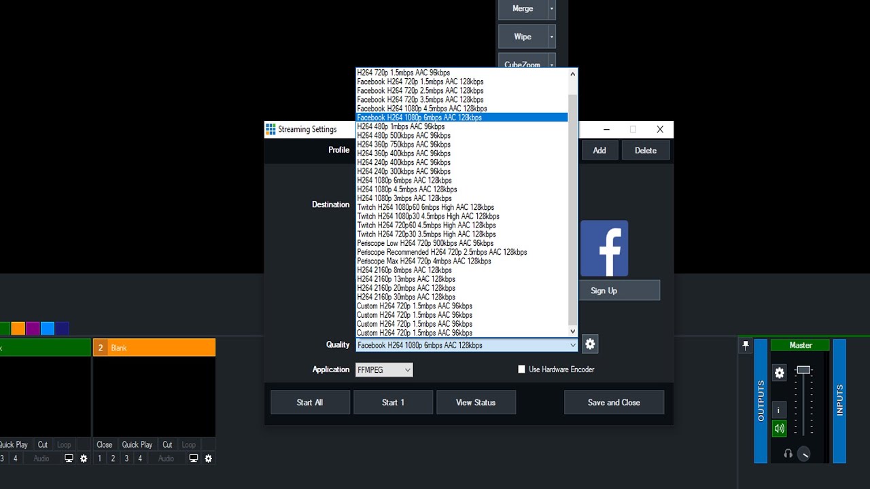Choose Periscope Max H264 720p 4mbps
The height and width of the screenshot is (489, 870).
[462, 261]
